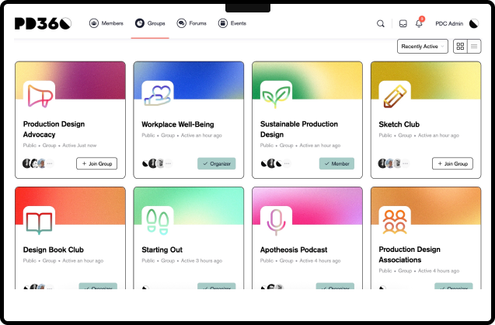Click Sketch Club pencil icon

point(394,96)
